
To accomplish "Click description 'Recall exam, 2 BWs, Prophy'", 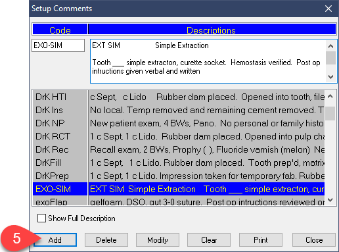I will (x=206, y=149).
